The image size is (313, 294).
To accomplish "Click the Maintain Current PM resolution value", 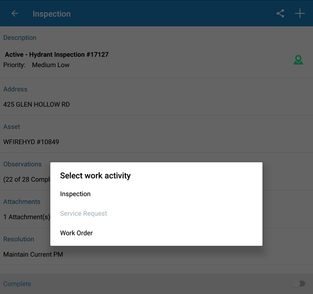I will pyautogui.click(x=33, y=254).
